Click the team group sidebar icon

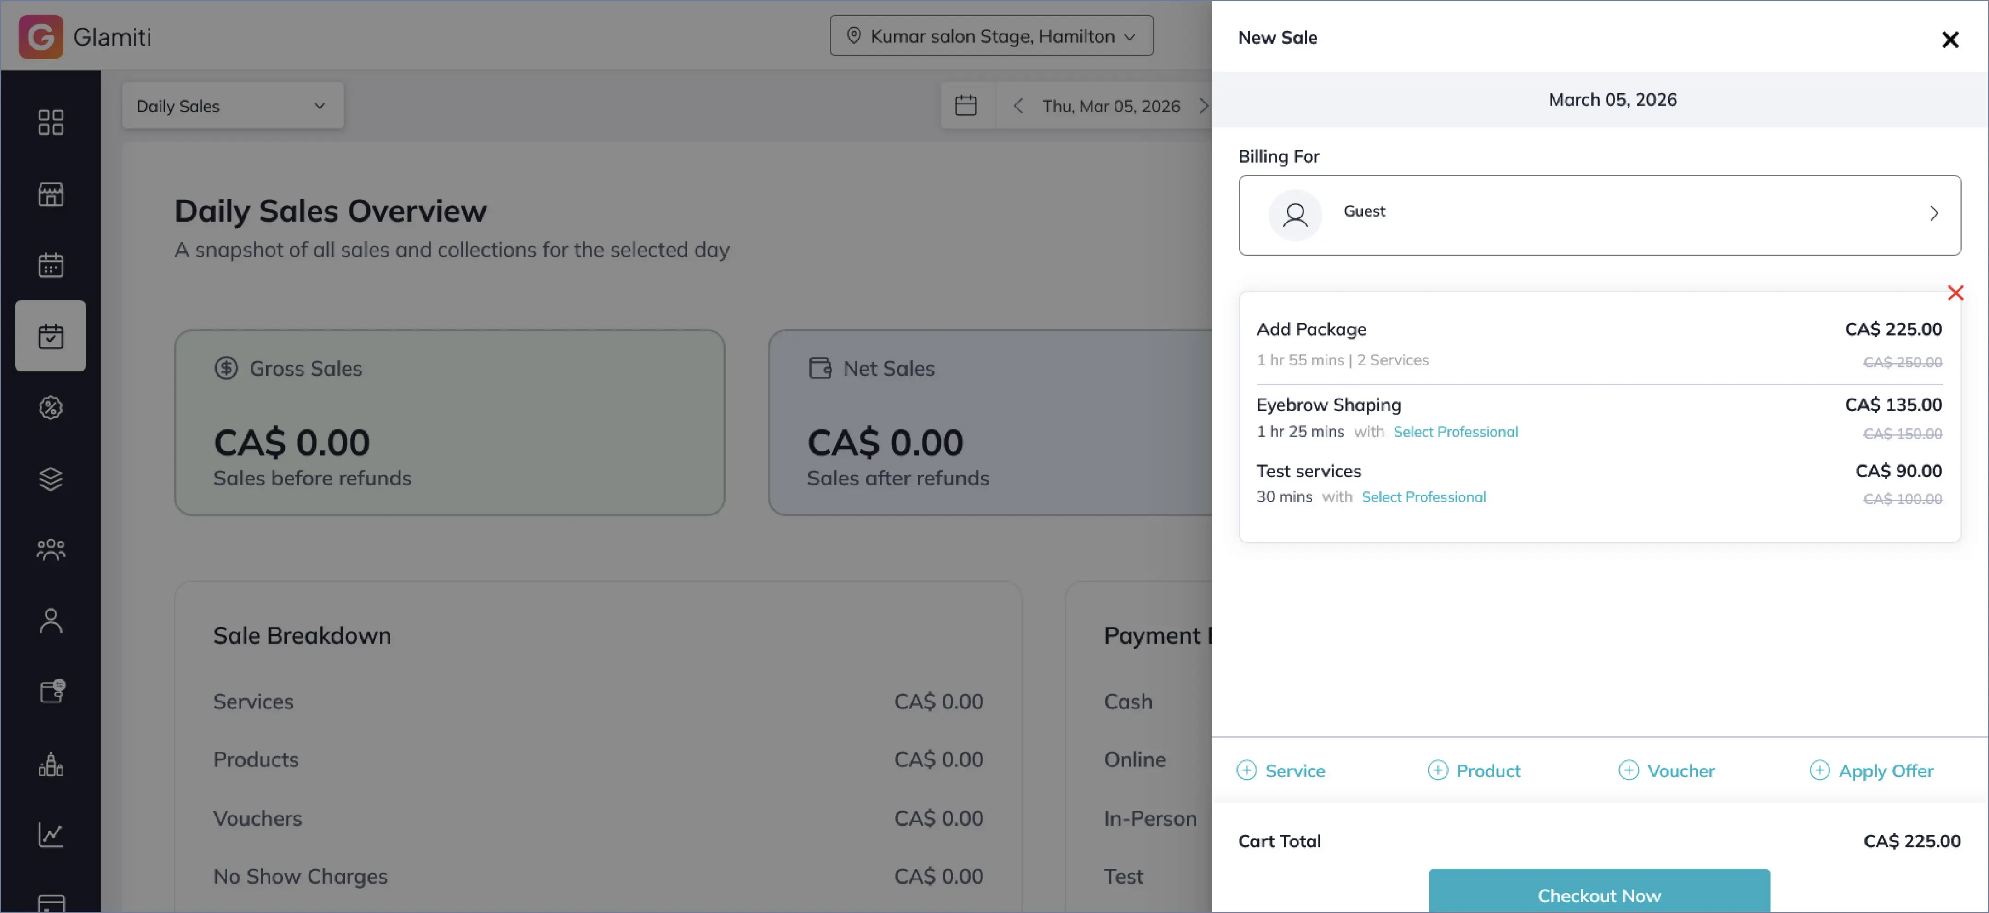(50, 549)
